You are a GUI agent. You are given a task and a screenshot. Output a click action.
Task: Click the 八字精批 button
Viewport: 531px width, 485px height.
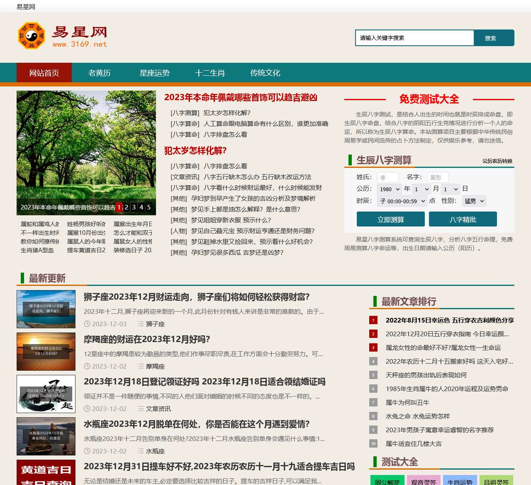463,219
